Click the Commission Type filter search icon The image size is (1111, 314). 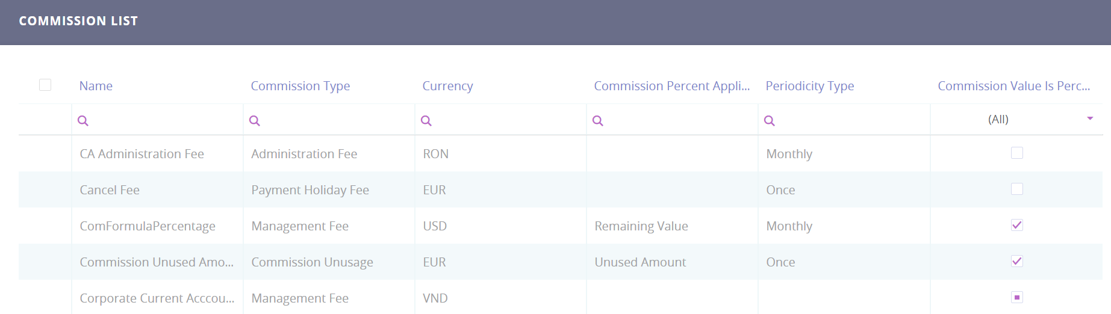click(x=255, y=121)
